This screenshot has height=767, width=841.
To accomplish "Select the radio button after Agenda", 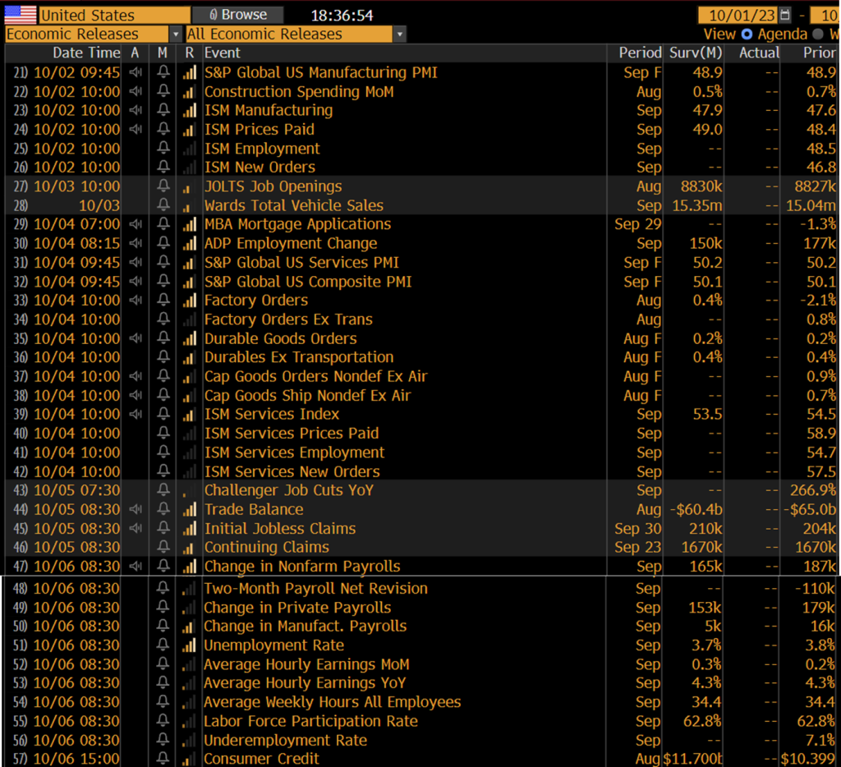I will [818, 34].
